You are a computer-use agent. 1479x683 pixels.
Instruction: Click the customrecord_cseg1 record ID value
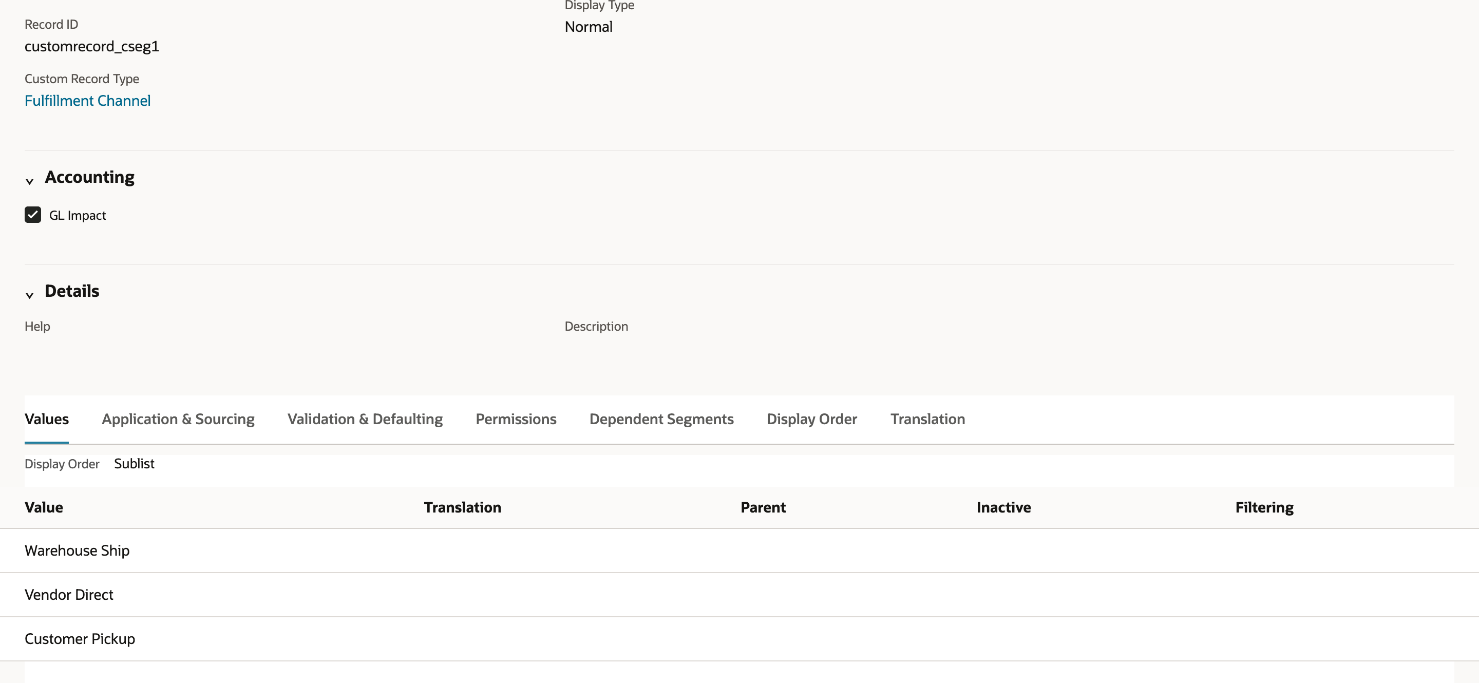92,47
